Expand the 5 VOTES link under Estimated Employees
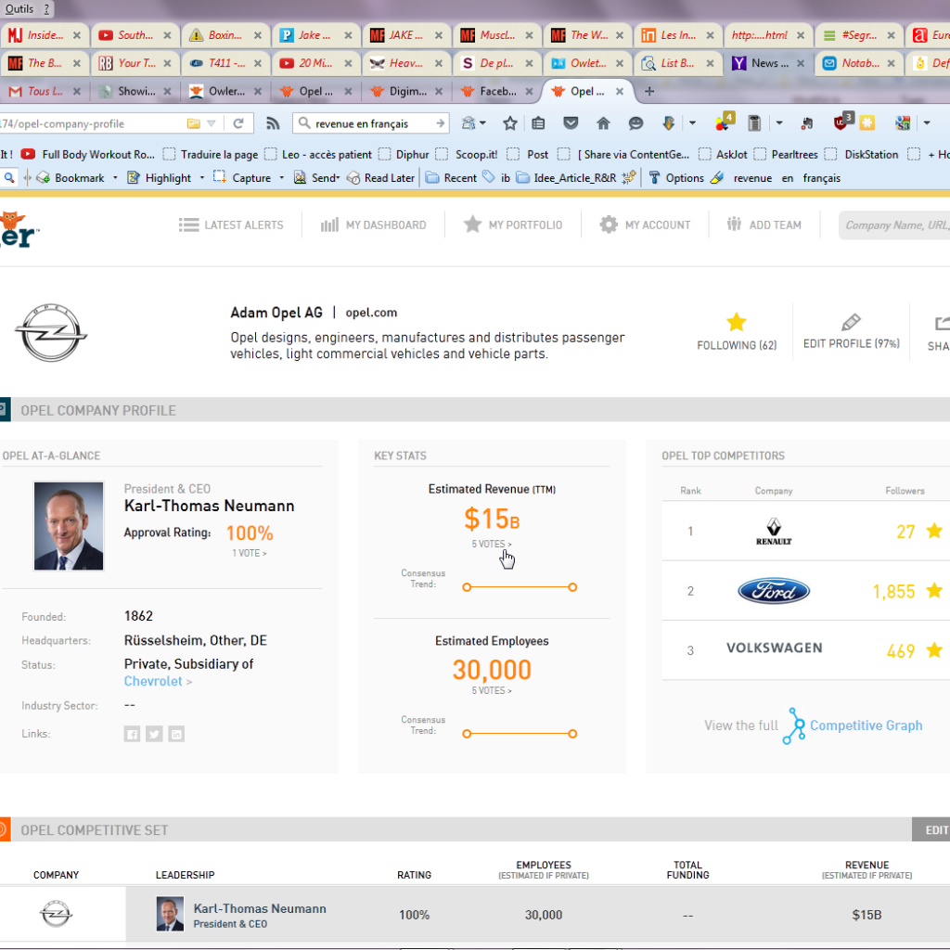The image size is (950, 950). [492, 690]
